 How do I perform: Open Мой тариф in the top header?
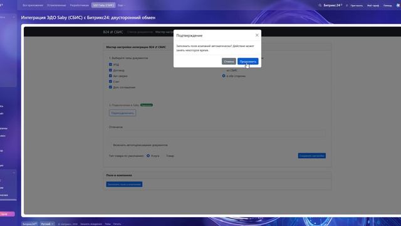[x=373, y=6]
